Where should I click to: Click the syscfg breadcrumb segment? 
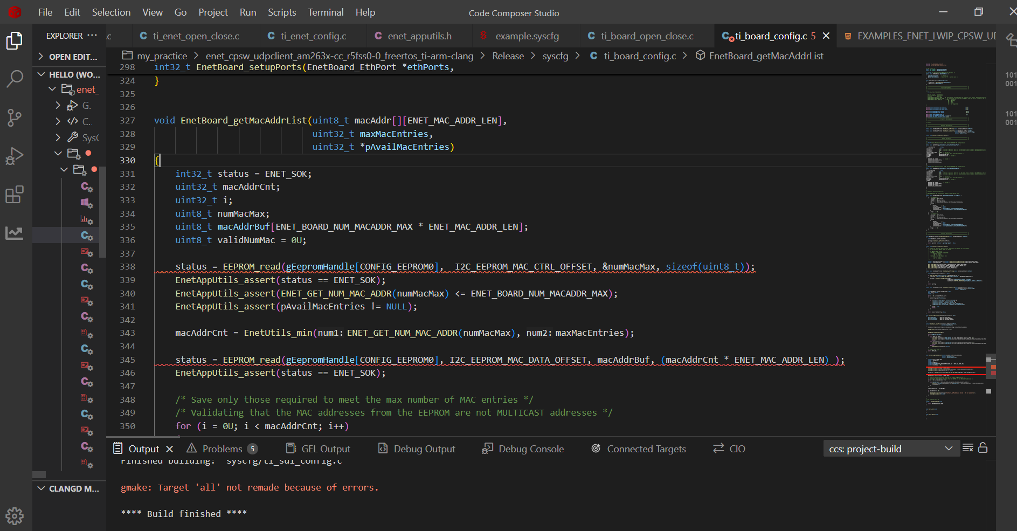click(x=555, y=56)
